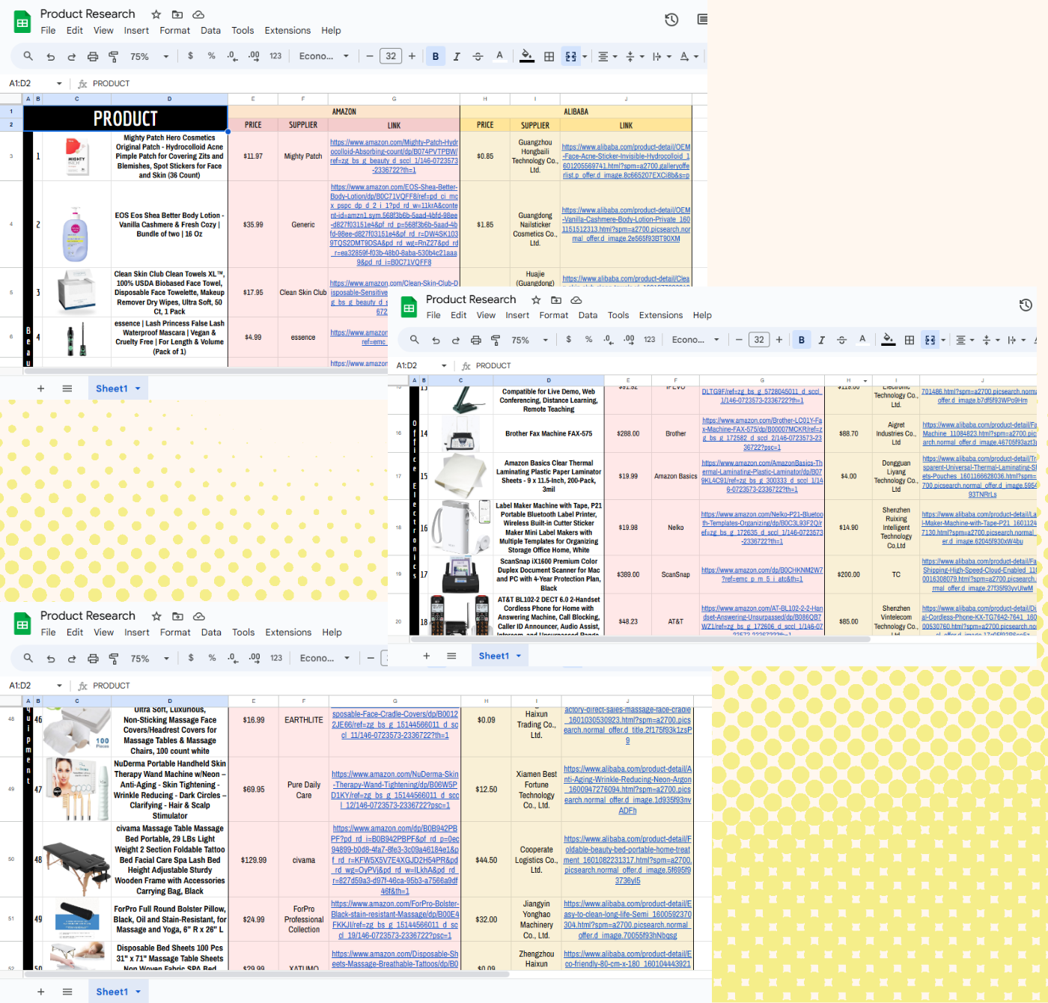The image size is (1048, 1003).
Task: Click the Alibaba link in the NuDerma wand row
Action: click(x=627, y=790)
